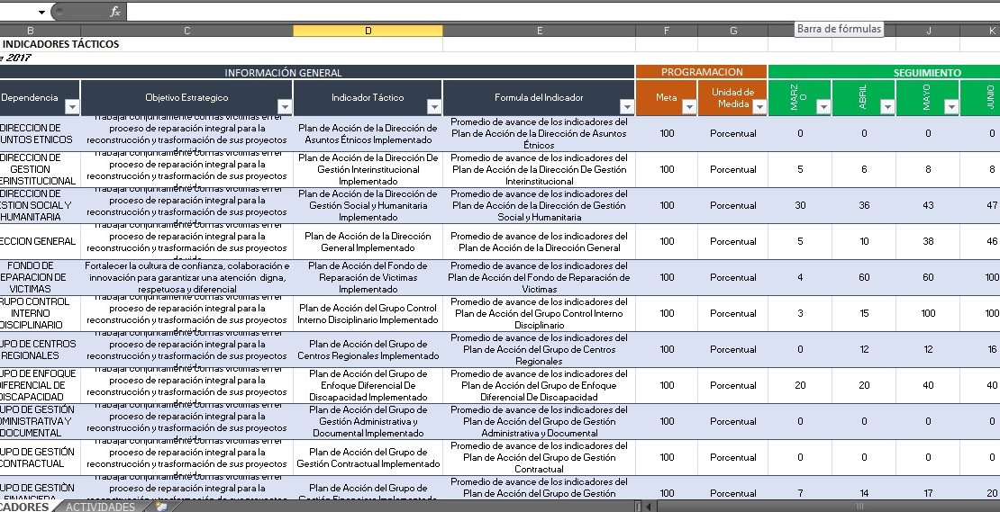Select column G header
This screenshot has height=512, width=1000.
(x=732, y=31)
